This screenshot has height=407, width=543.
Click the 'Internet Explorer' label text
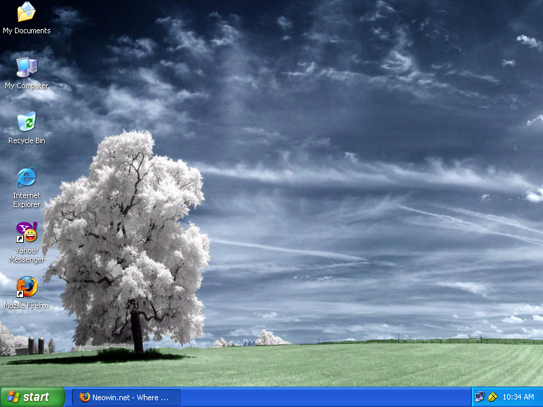pyautogui.click(x=26, y=199)
